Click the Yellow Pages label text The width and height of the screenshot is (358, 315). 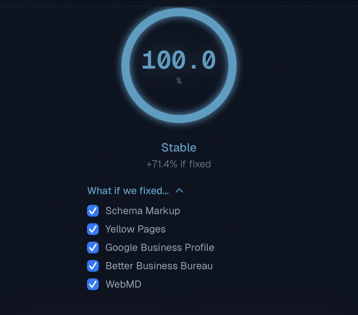(135, 229)
